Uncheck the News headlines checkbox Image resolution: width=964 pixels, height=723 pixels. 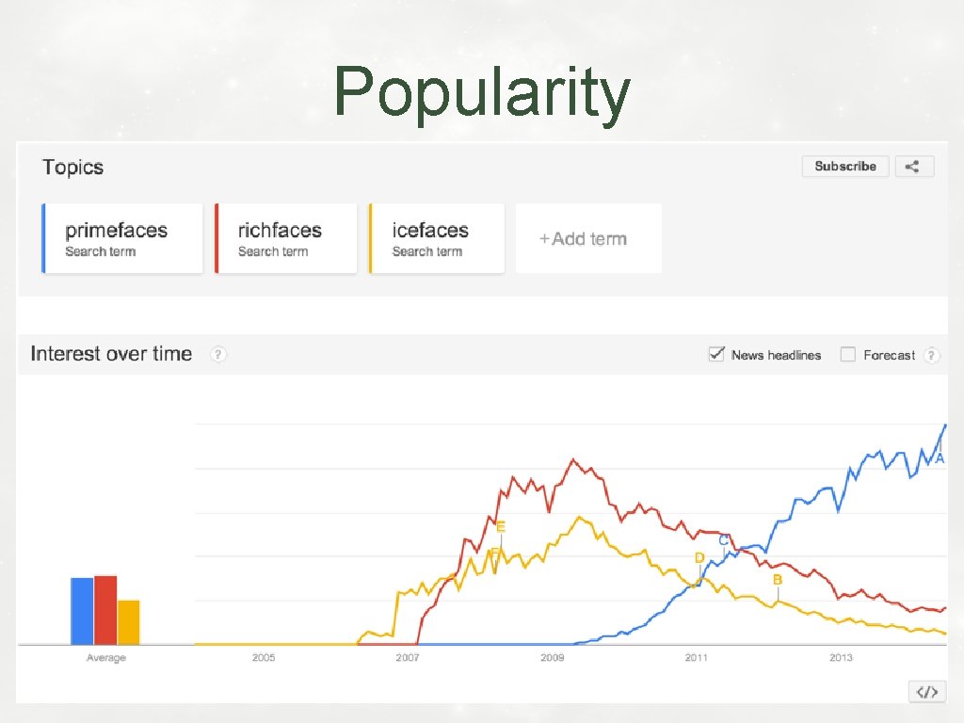pos(716,354)
